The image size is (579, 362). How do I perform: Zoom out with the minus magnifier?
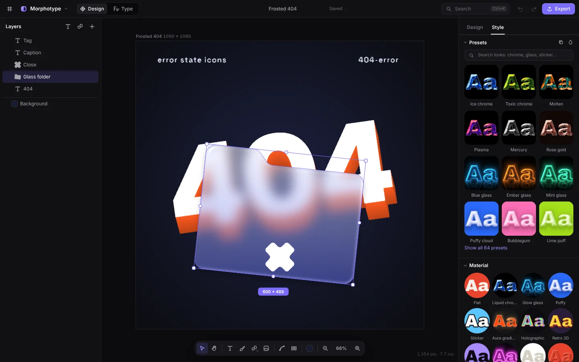tap(325, 348)
